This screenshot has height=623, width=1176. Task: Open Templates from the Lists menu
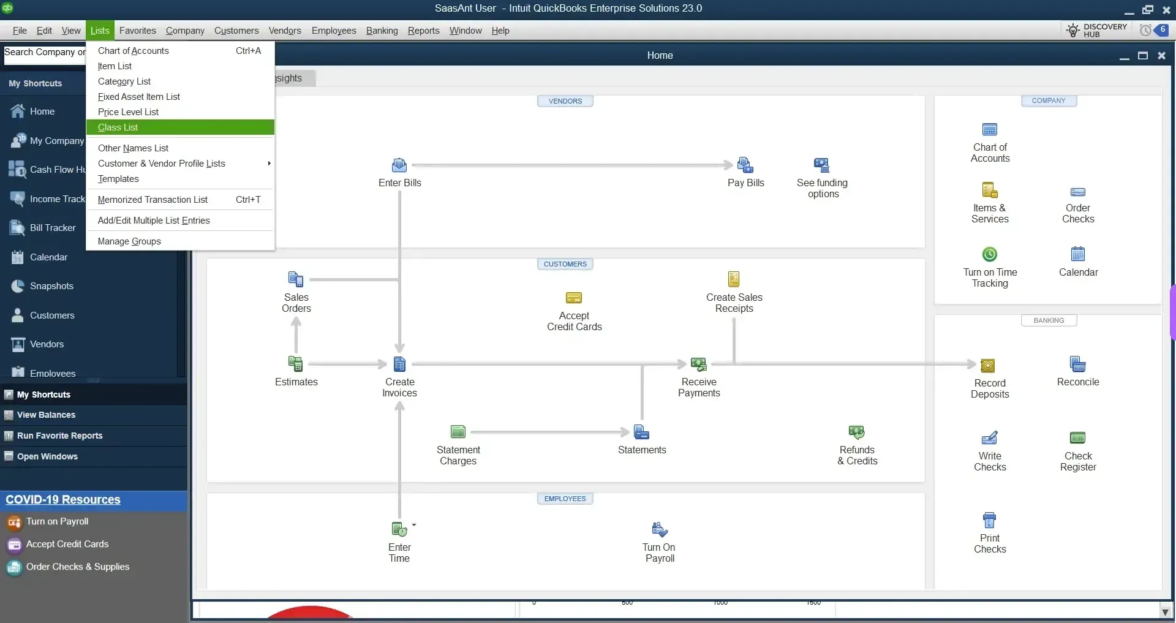pos(180,179)
